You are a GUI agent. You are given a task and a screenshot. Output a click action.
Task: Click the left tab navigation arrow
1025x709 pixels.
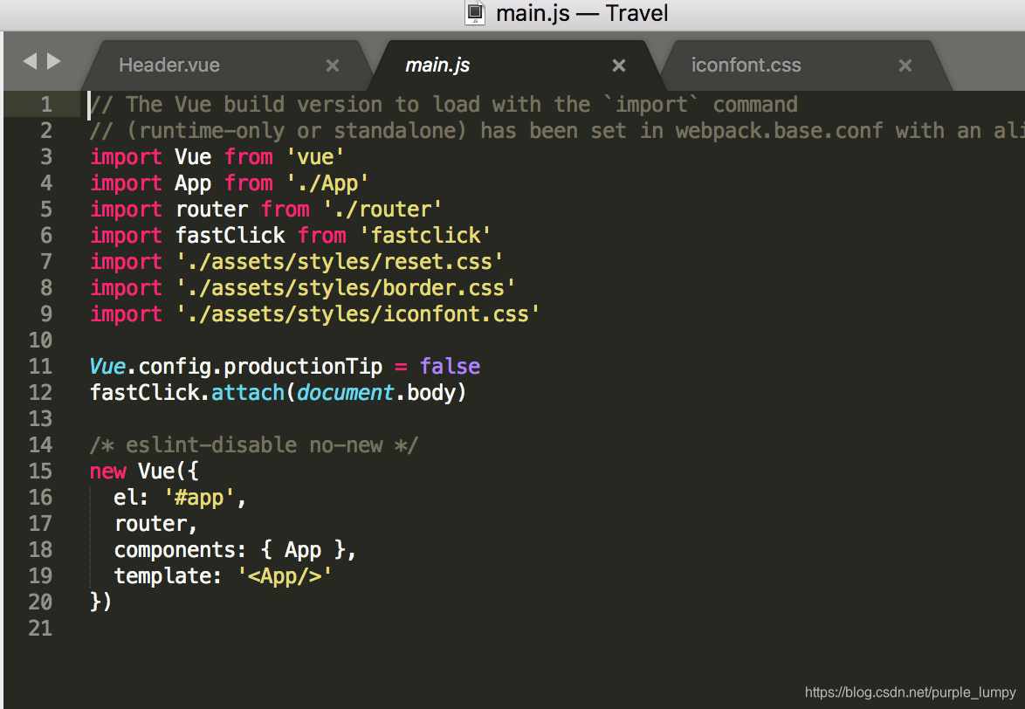(30, 61)
